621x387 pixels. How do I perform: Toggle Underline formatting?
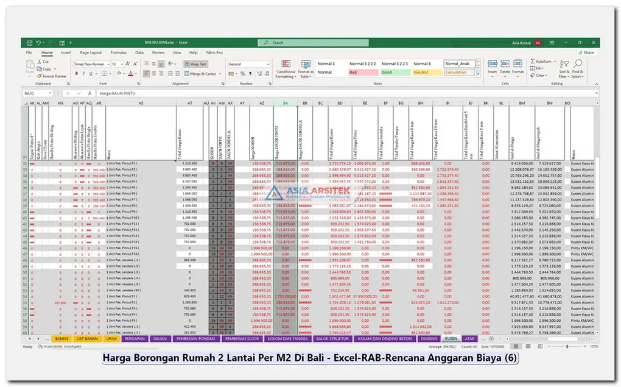(x=91, y=74)
